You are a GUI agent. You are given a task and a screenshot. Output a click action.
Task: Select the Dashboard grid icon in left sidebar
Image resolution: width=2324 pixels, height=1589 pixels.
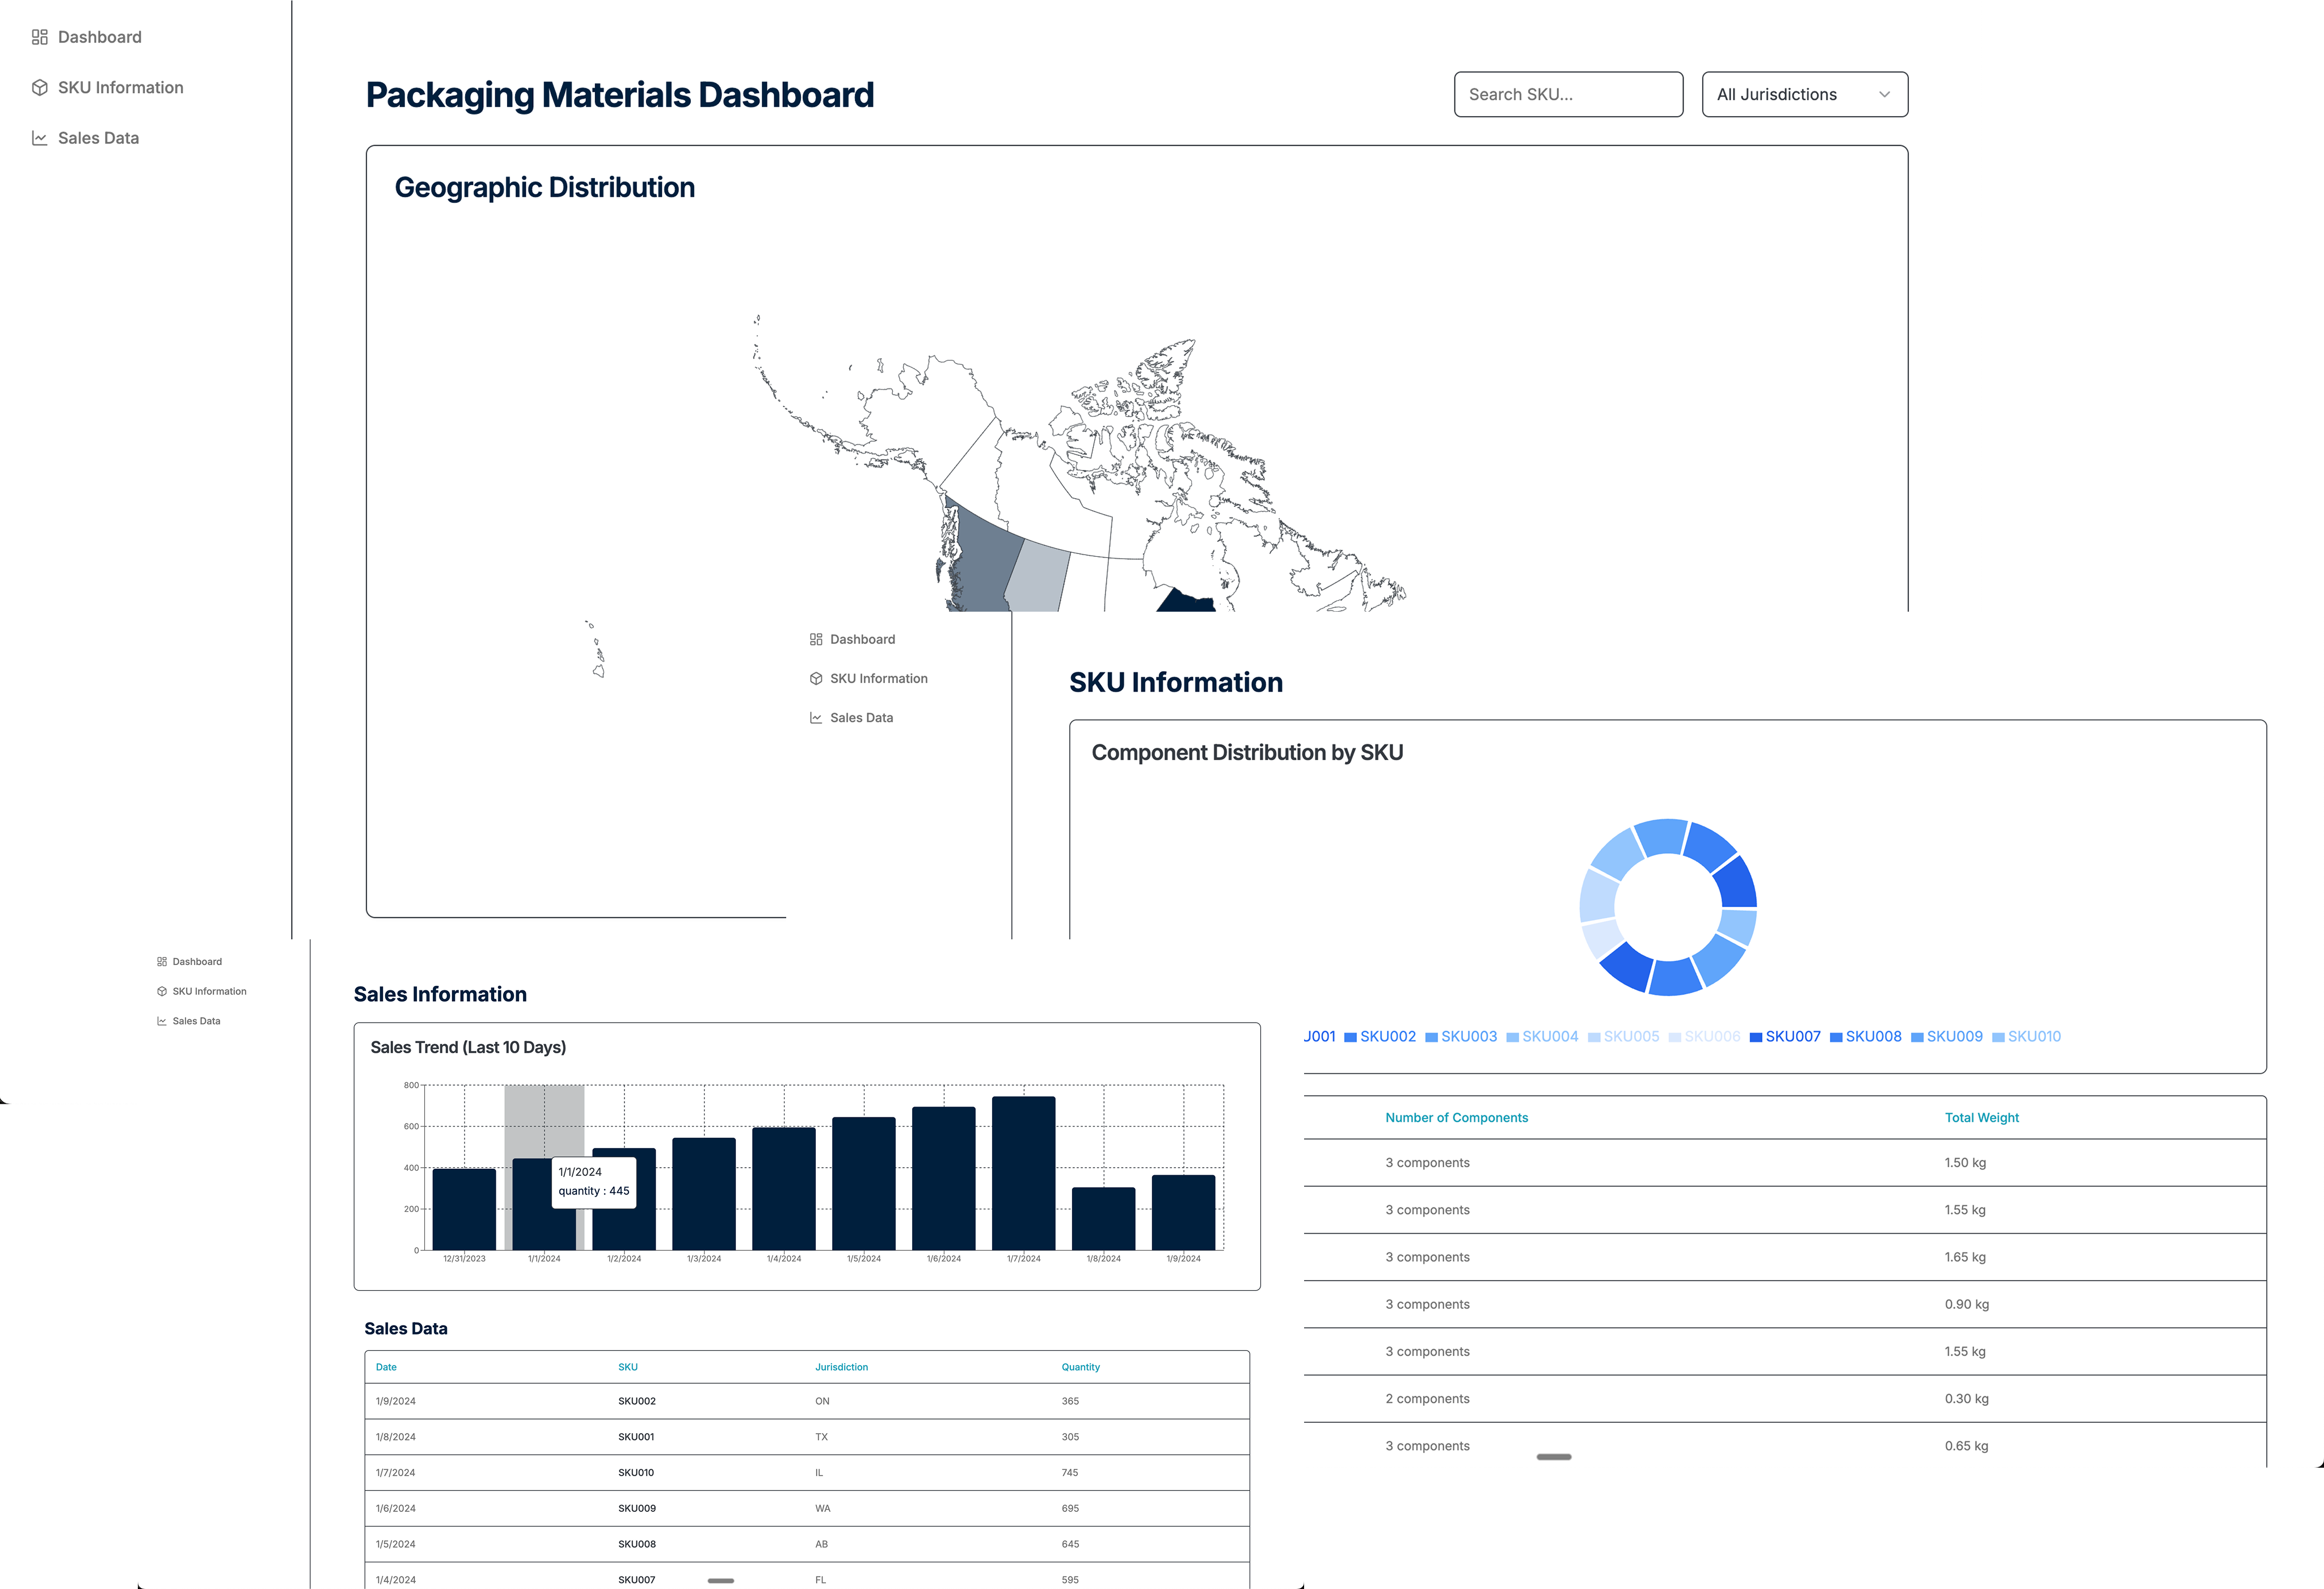40,36
